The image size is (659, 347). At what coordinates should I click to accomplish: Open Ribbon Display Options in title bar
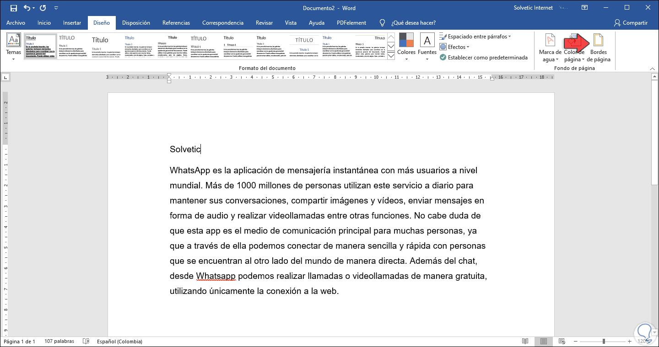click(x=584, y=8)
